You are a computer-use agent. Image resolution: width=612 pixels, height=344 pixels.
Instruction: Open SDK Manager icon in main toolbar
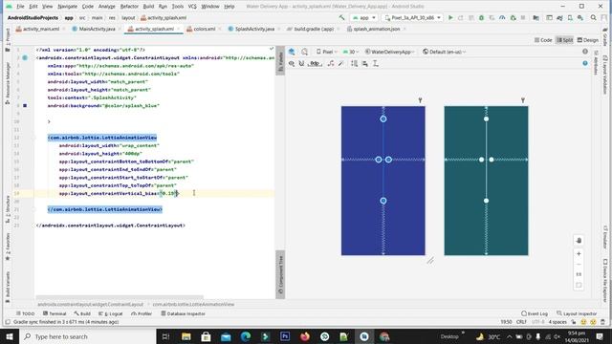click(580, 17)
